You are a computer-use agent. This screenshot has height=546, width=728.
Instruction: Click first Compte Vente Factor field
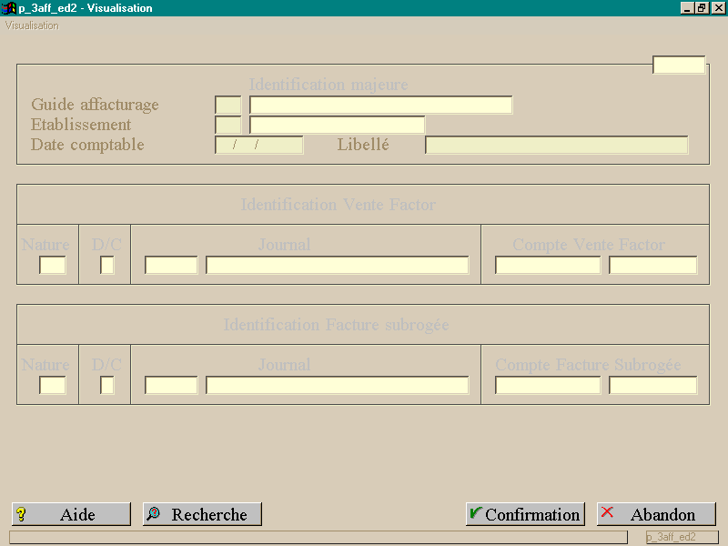coord(548,265)
